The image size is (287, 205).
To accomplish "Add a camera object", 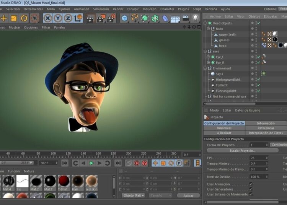I will tap(186, 18).
